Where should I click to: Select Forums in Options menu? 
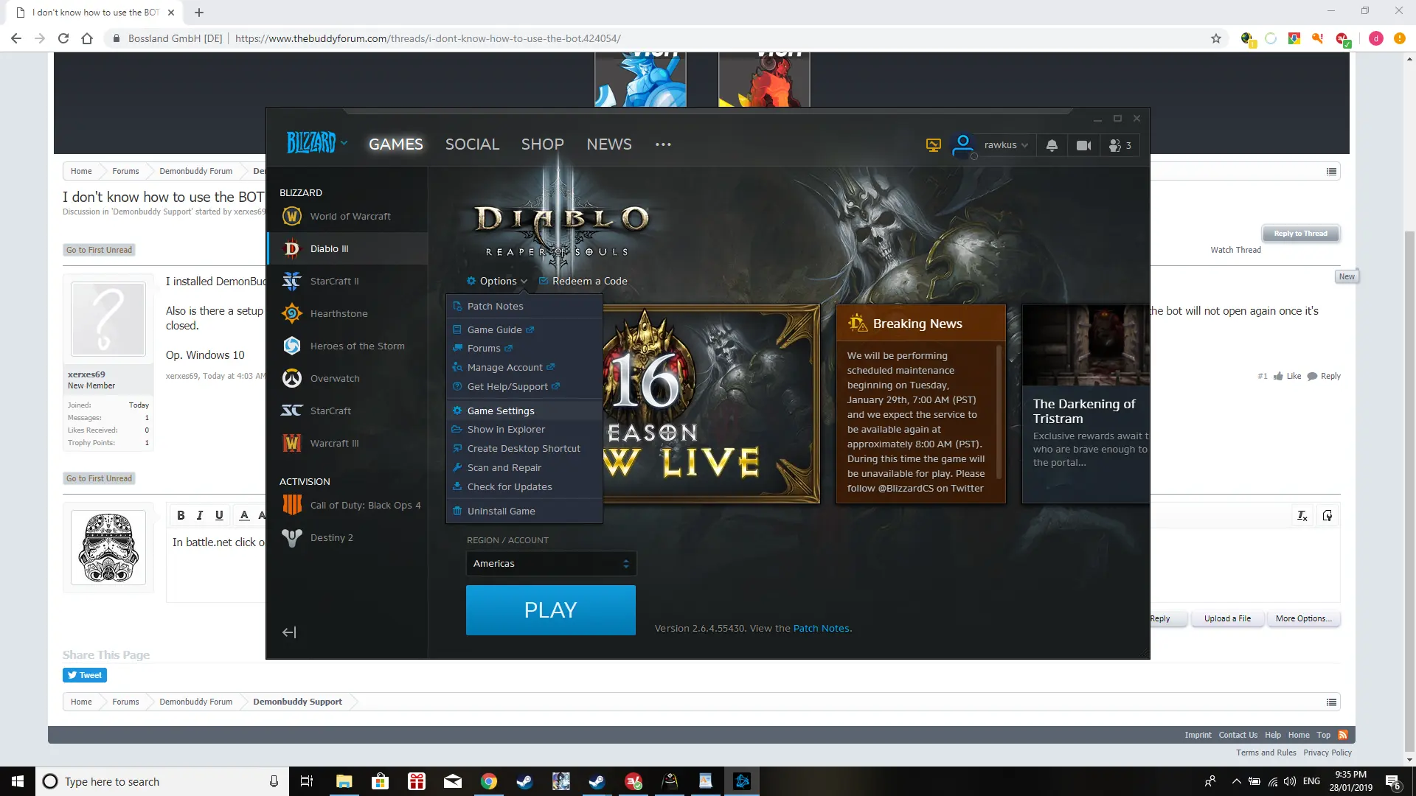tap(524, 348)
